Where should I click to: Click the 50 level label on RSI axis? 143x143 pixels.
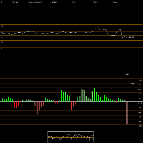pos(2,37)
